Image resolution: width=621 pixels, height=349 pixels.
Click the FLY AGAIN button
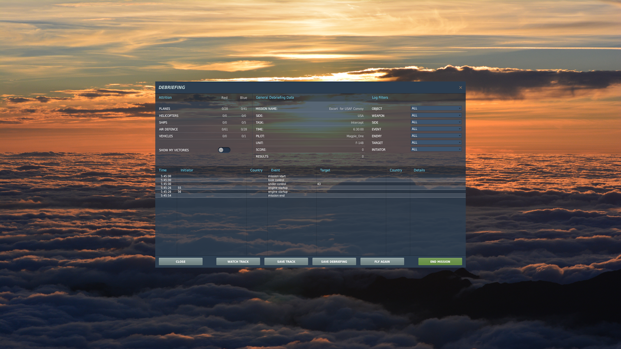coord(382,262)
